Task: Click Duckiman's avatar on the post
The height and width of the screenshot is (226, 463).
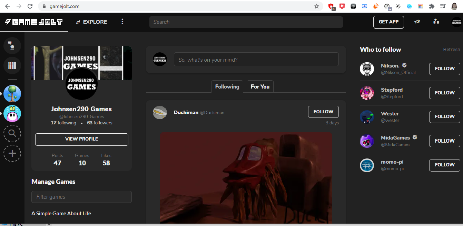Action: point(160,112)
